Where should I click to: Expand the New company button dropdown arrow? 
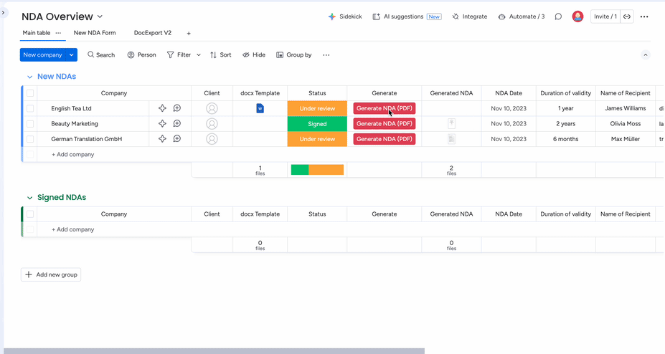(72, 54)
